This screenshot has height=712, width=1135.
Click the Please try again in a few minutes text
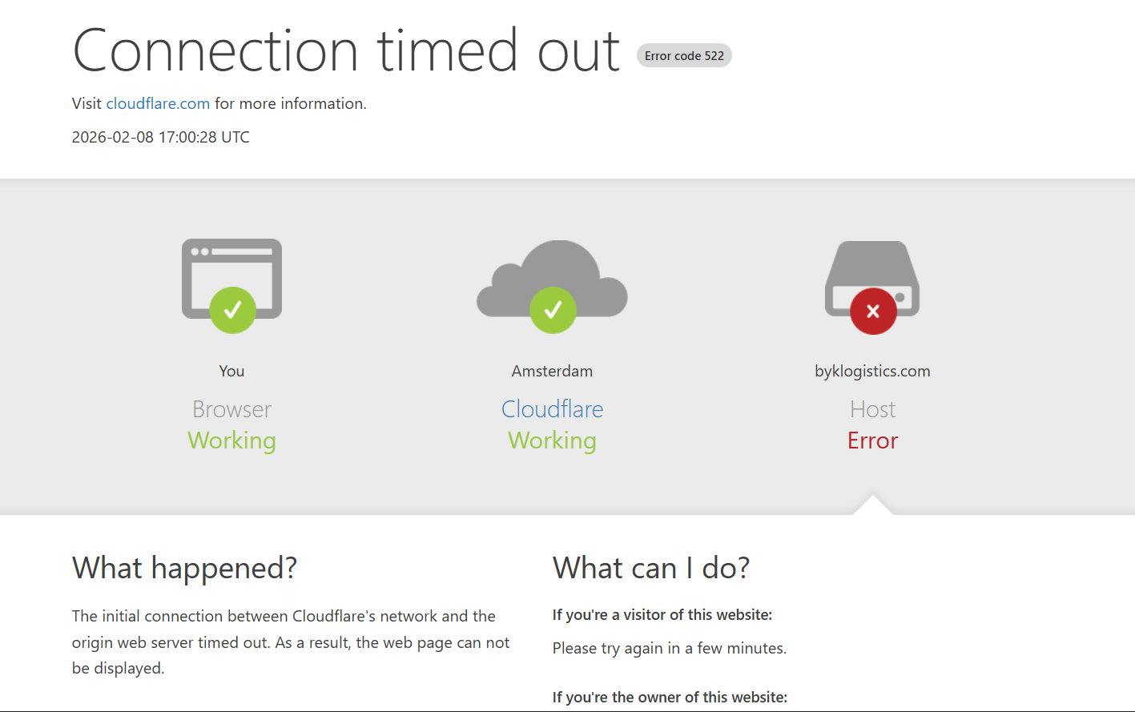[670, 648]
